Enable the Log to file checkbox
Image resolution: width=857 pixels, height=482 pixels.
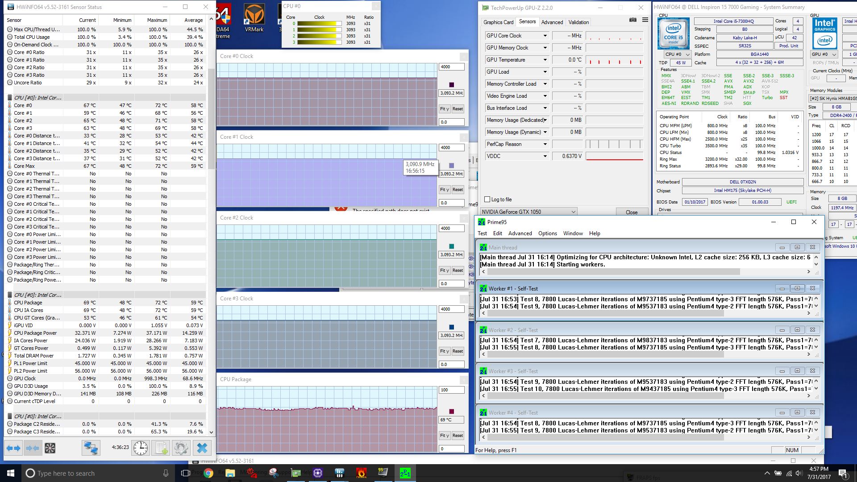(487, 199)
